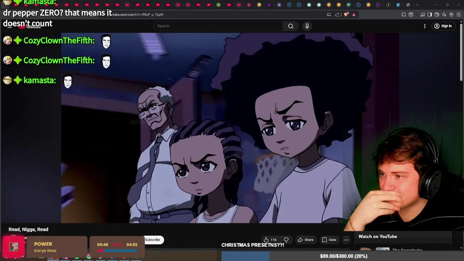Click the Kanye West artist name
Viewport: 464px width, 261px height.
pyautogui.click(x=45, y=250)
